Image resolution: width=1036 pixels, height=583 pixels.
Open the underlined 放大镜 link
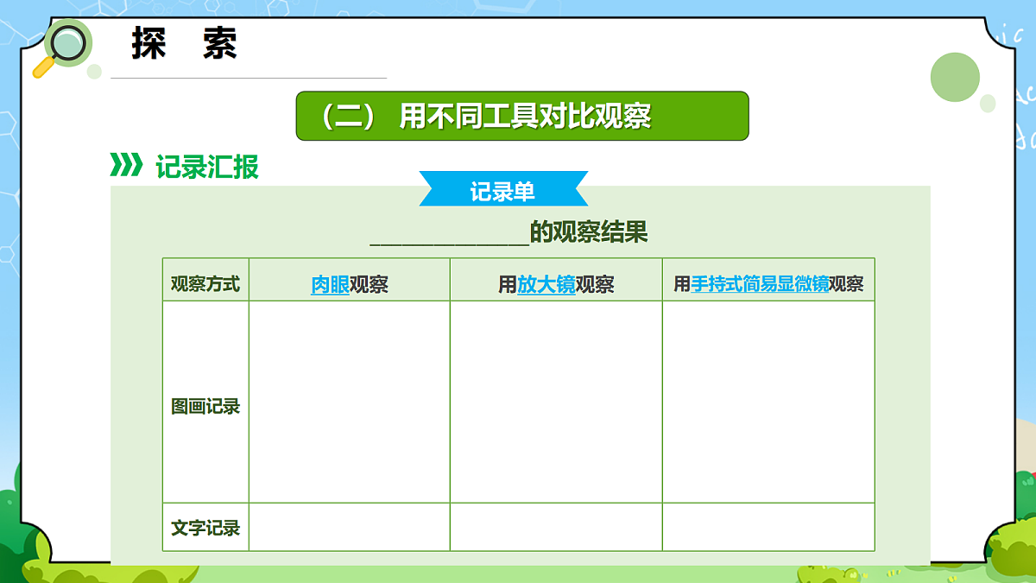click(546, 284)
